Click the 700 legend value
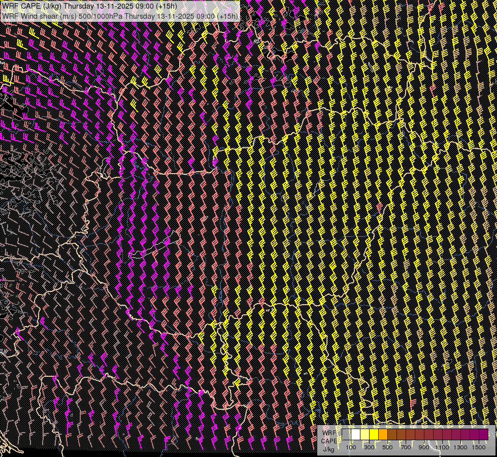 pyautogui.click(x=406, y=447)
